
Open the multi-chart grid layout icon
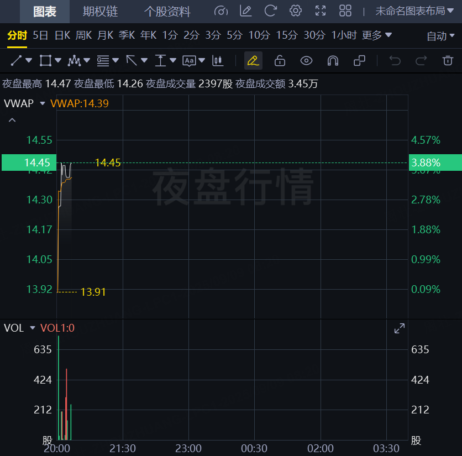(x=345, y=11)
